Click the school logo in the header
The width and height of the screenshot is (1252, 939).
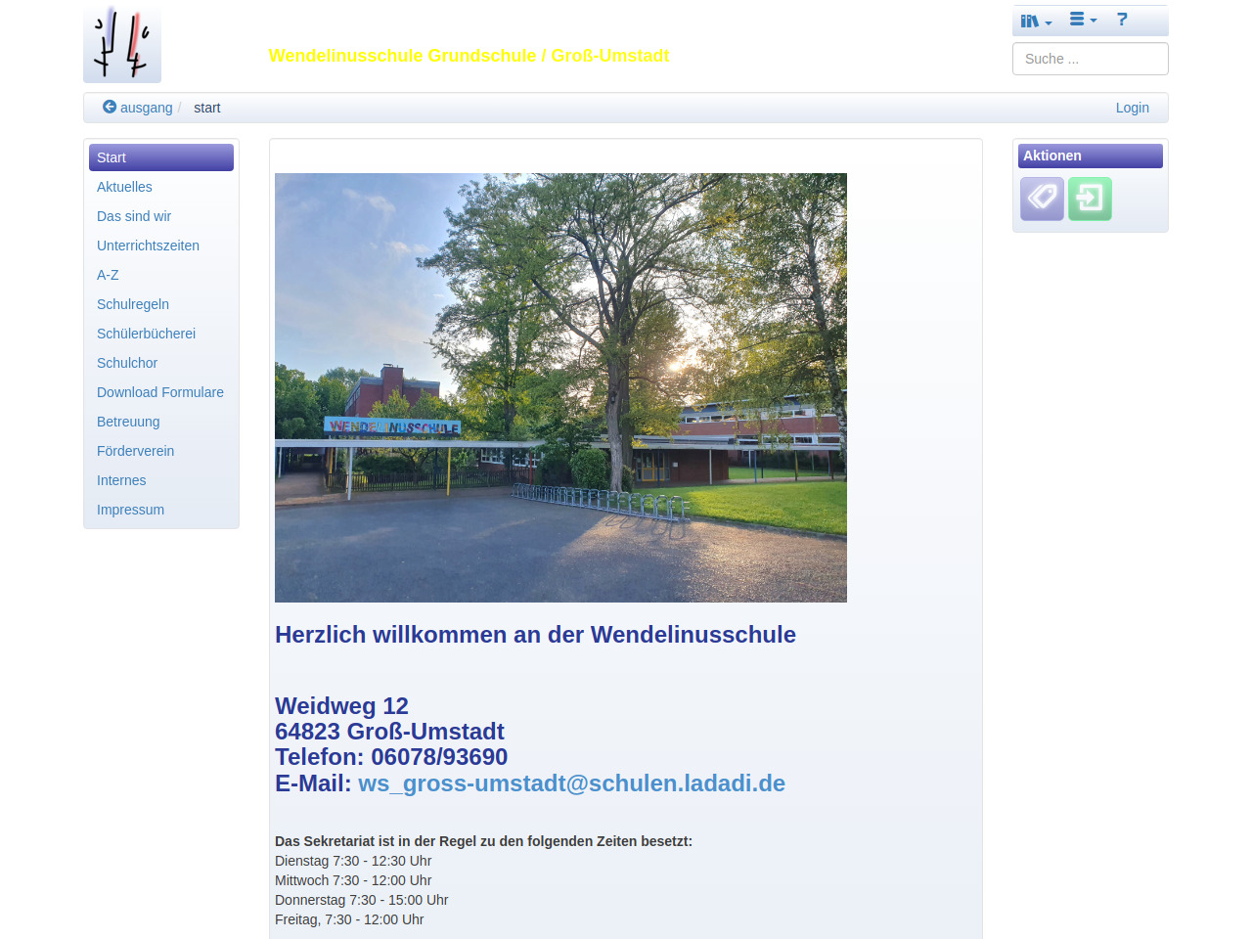(x=122, y=44)
